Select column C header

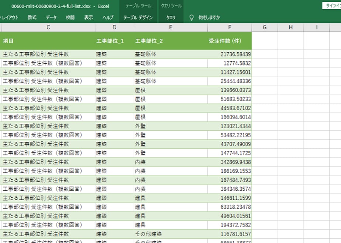pyautogui.click(x=48, y=27)
